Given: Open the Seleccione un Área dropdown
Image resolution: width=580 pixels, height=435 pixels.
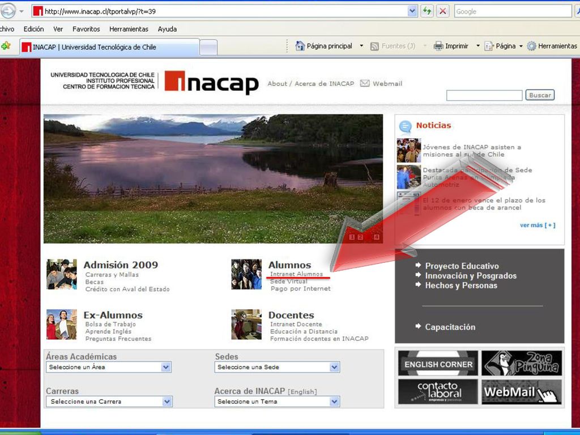Looking at the screenshot, I should (x=109, y=367).
